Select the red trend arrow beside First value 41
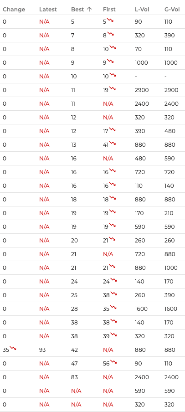The height and width of the screenshot is (412, 185). pos(113,143)
